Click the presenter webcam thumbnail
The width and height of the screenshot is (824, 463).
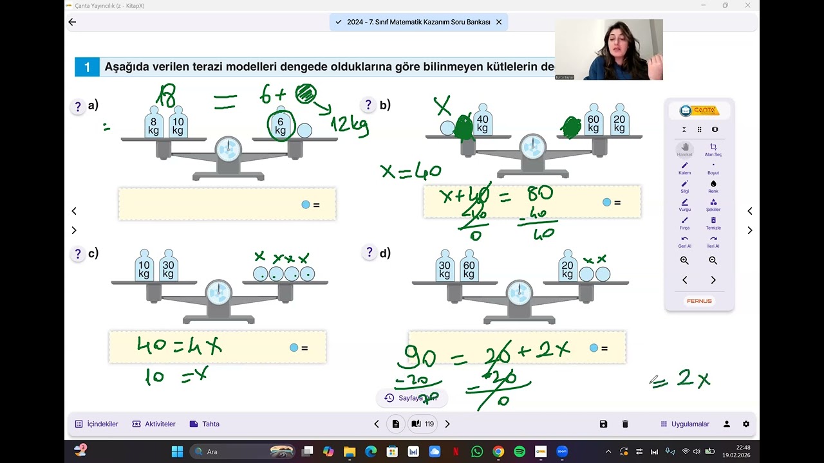pos(609,50)
